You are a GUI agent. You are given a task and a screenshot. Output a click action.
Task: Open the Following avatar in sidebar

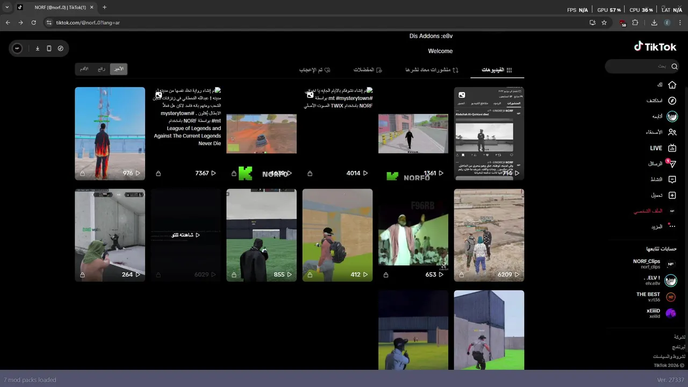(x=671, y=117)
